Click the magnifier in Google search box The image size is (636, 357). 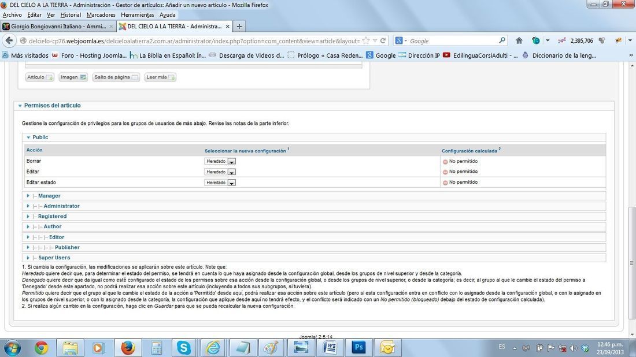tap(502, 40)
